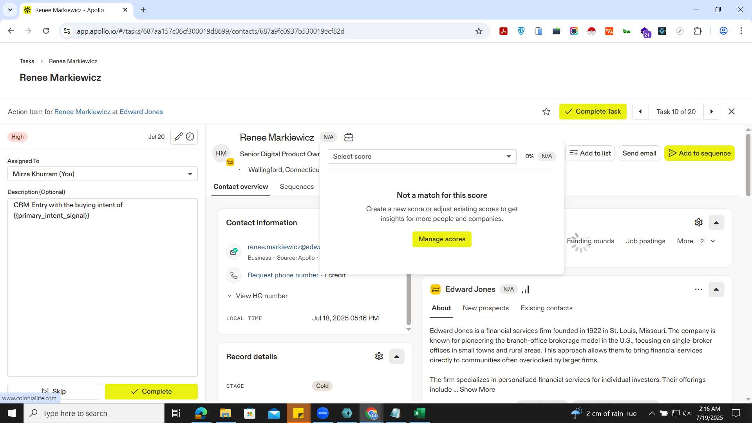Image resolution: width=752 pixels, height=423 pixels.
Task: Open Bitwarden shield extension icon
Action: [521, 31]
